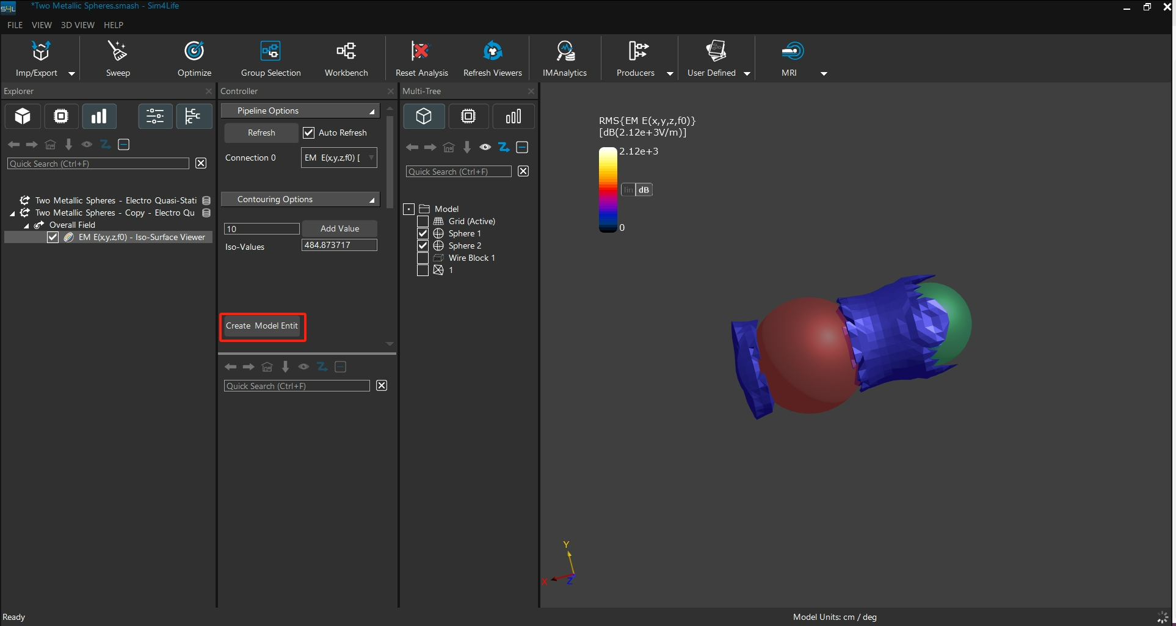Click the Iso-Values input field
Screen dimensions: 1176x626
[x=339, y=245]
